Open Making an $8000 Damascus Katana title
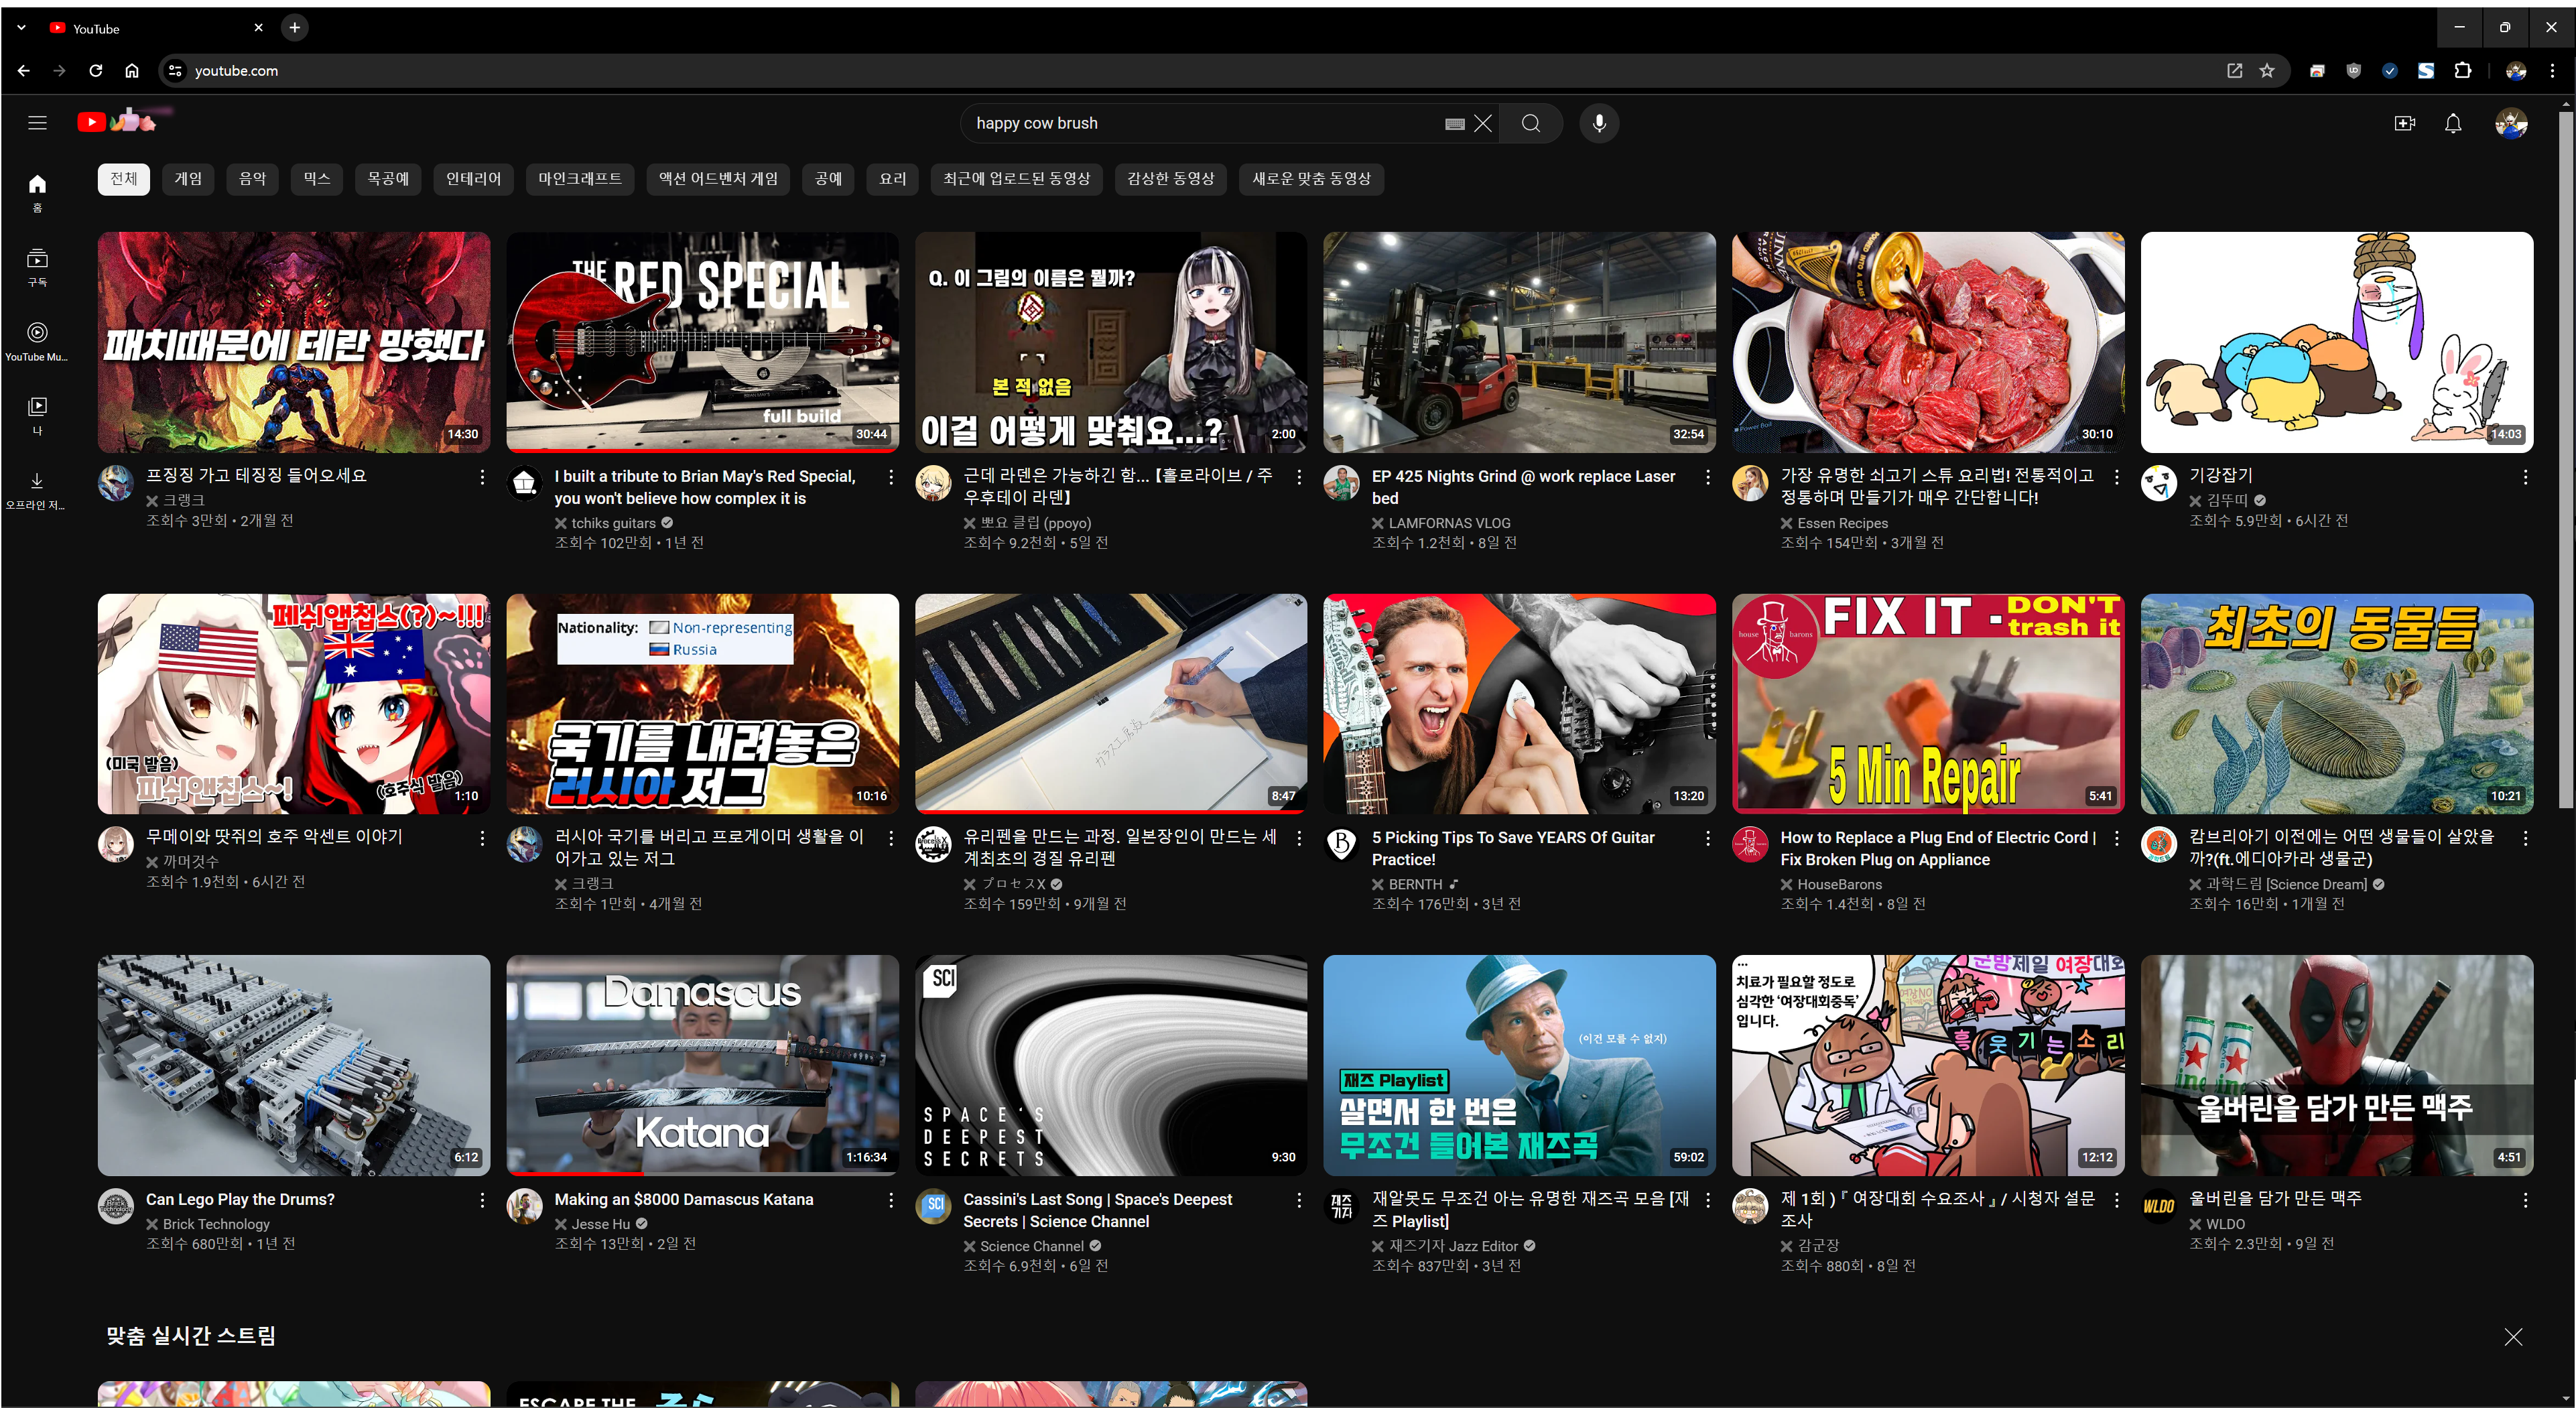 (x=683, y=1199)
